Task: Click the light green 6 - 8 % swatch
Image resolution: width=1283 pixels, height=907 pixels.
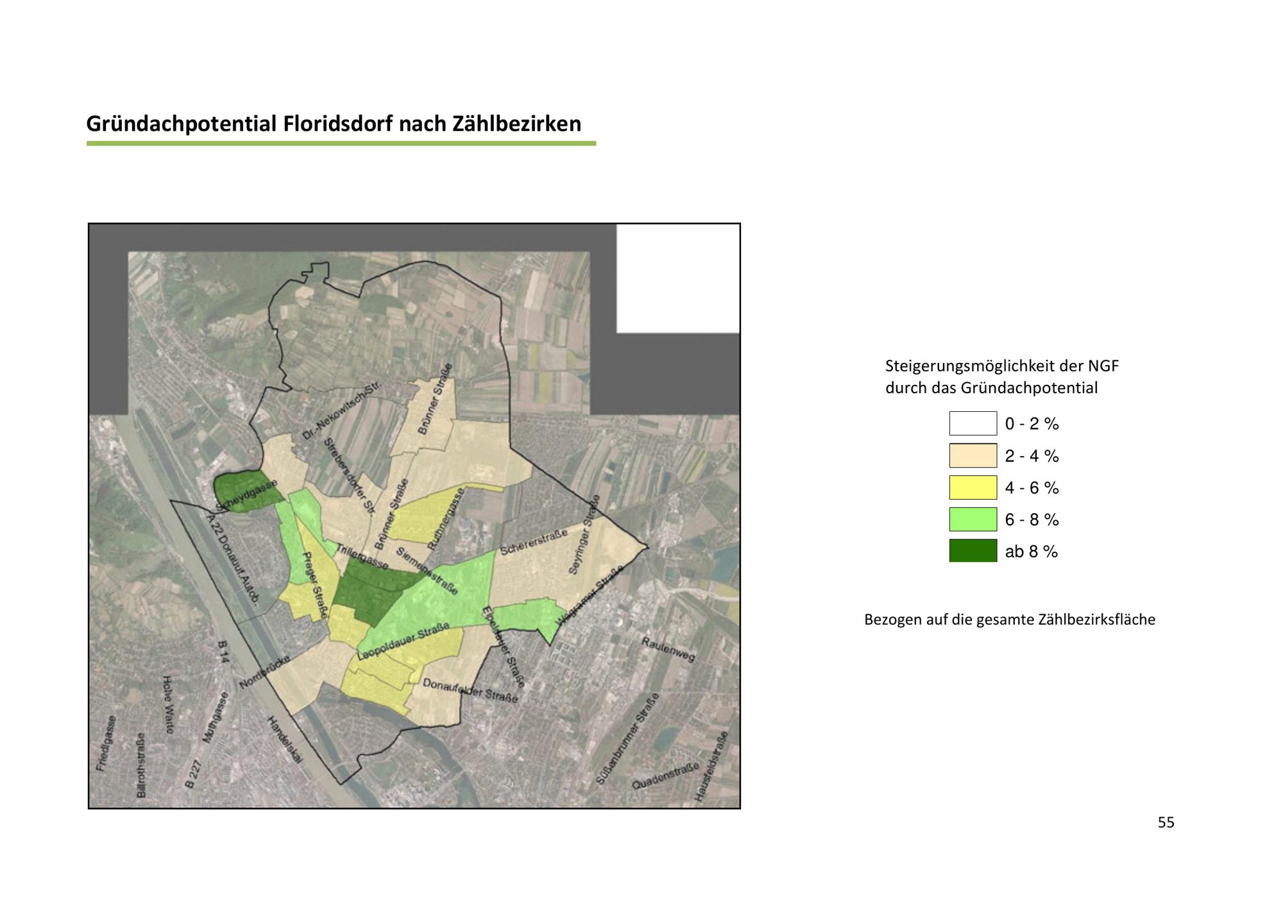Action: click(973, 519)
